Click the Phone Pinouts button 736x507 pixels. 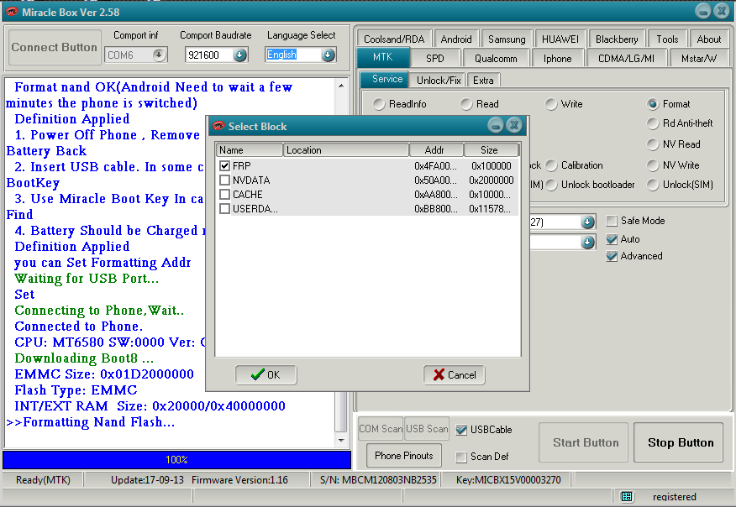[x=403, y=456]
